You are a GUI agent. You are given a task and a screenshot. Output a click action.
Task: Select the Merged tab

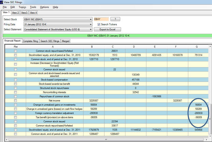click(66, 41)
